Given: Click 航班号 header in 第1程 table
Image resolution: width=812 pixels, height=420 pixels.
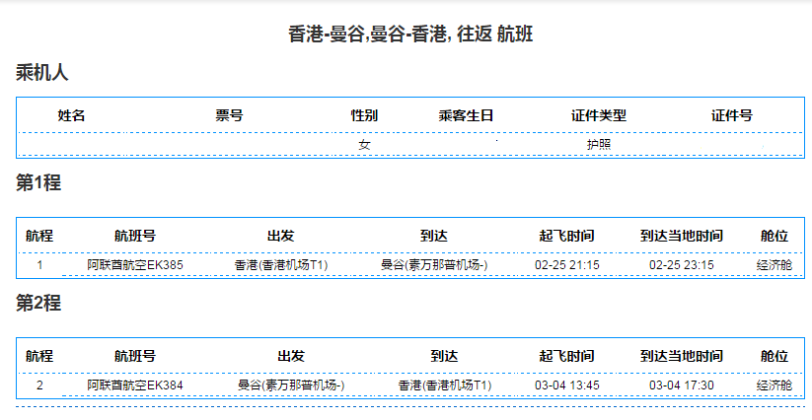Looking at the screenshot, I should point(135,236).
